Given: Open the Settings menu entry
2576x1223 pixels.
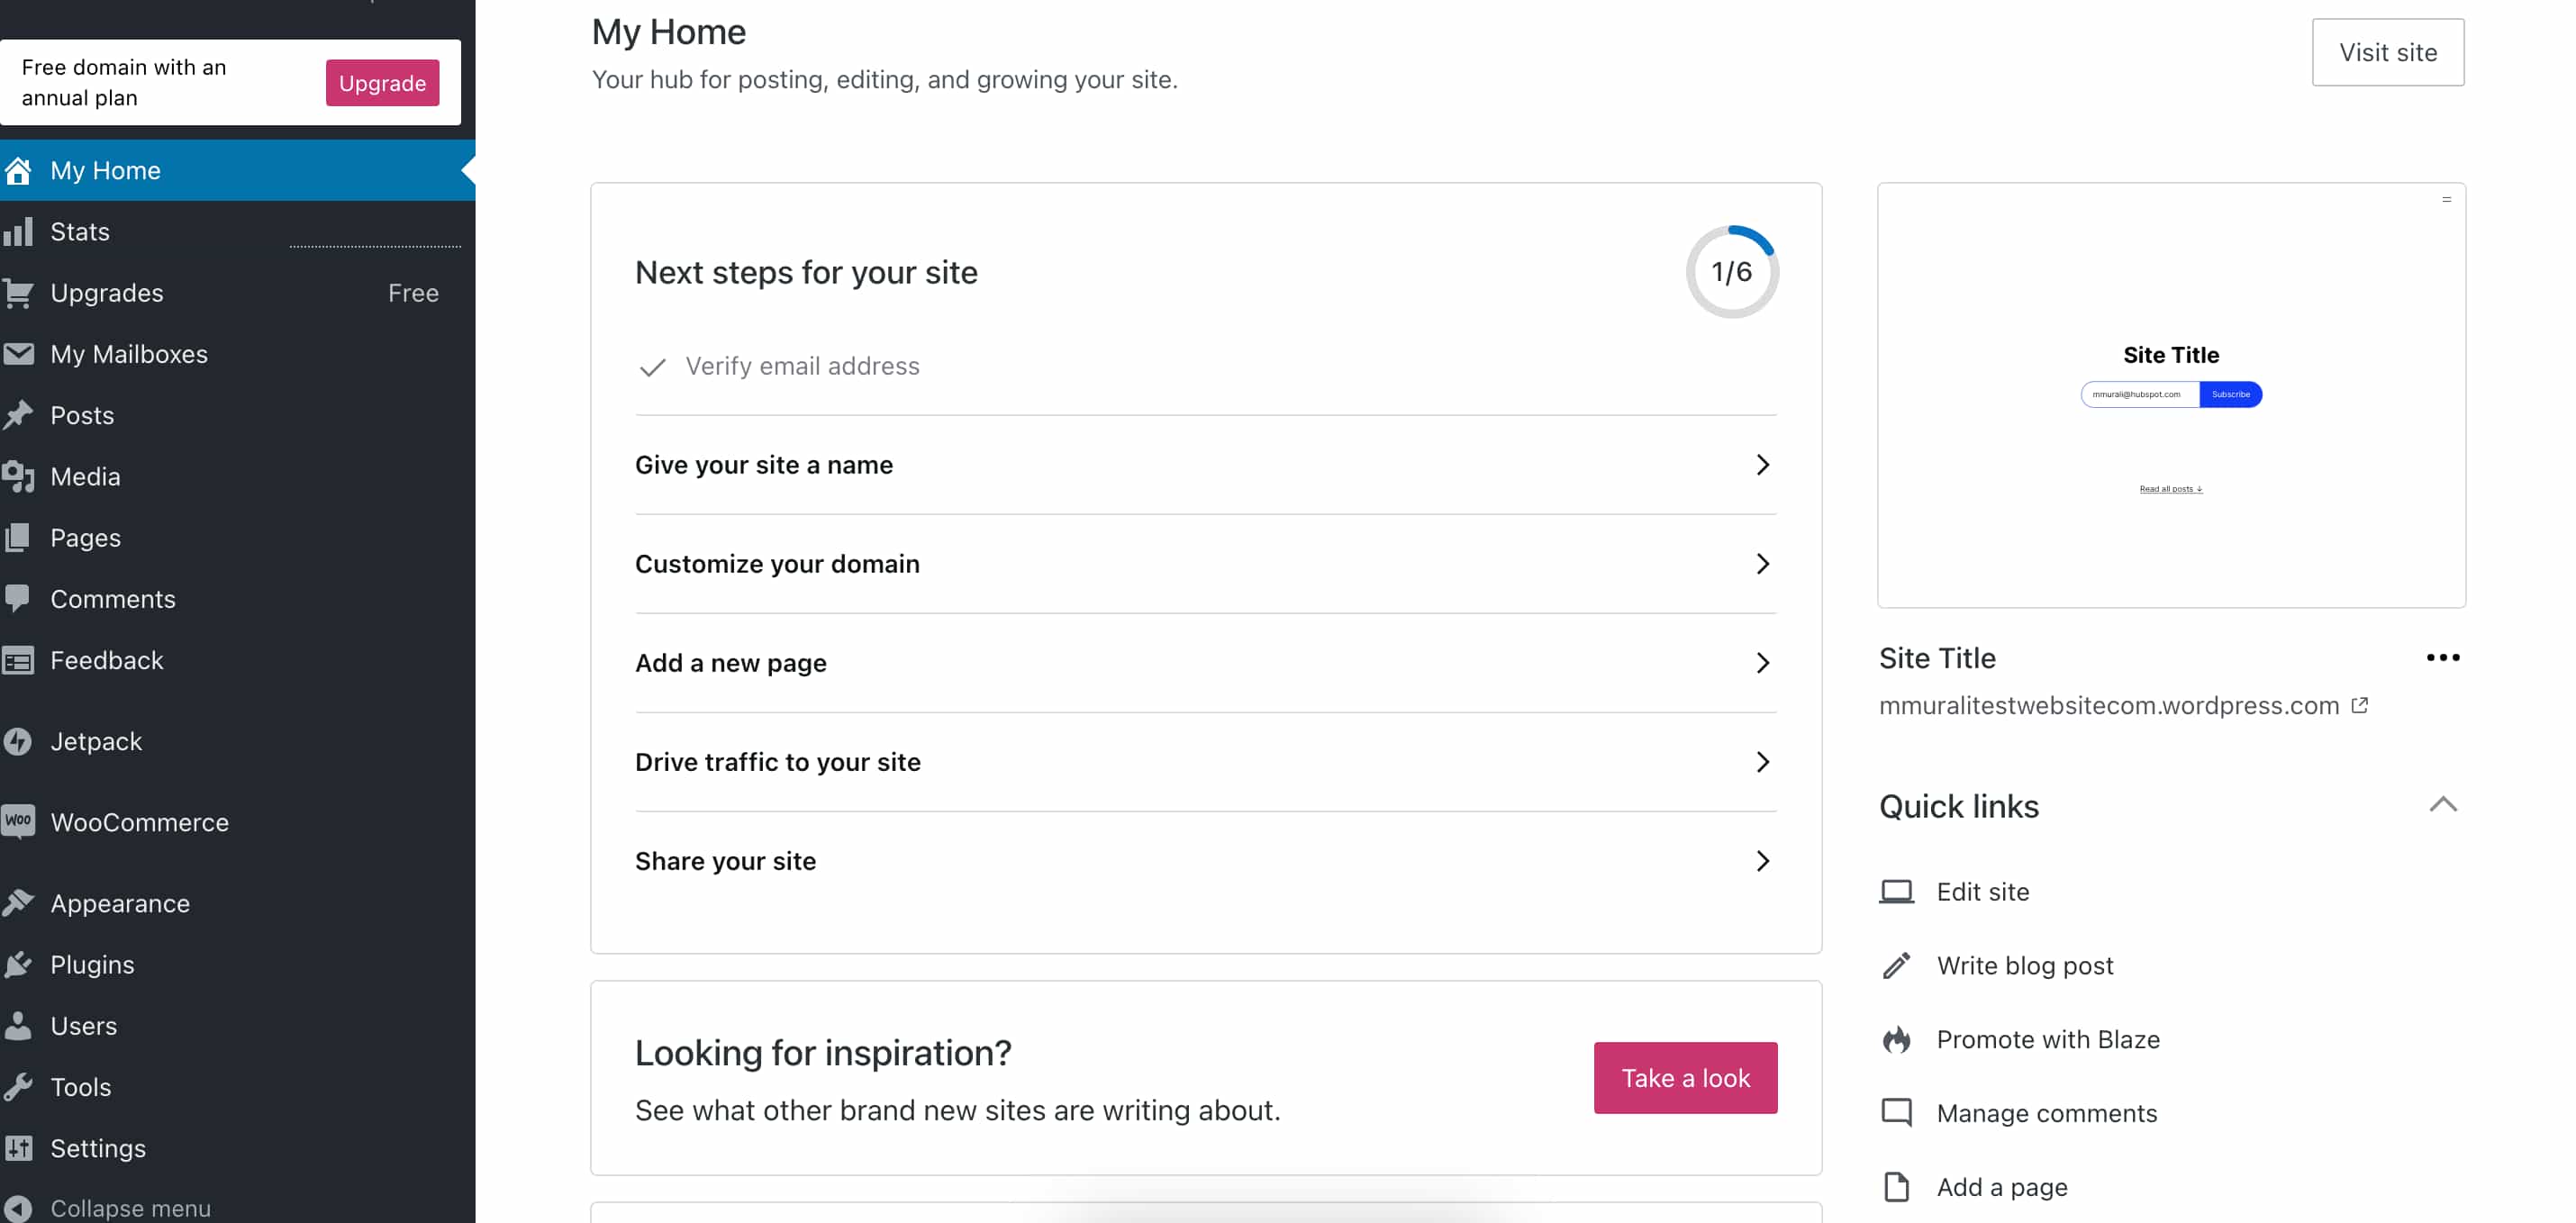Looking at the screenshot, I should click(99, 1148).
